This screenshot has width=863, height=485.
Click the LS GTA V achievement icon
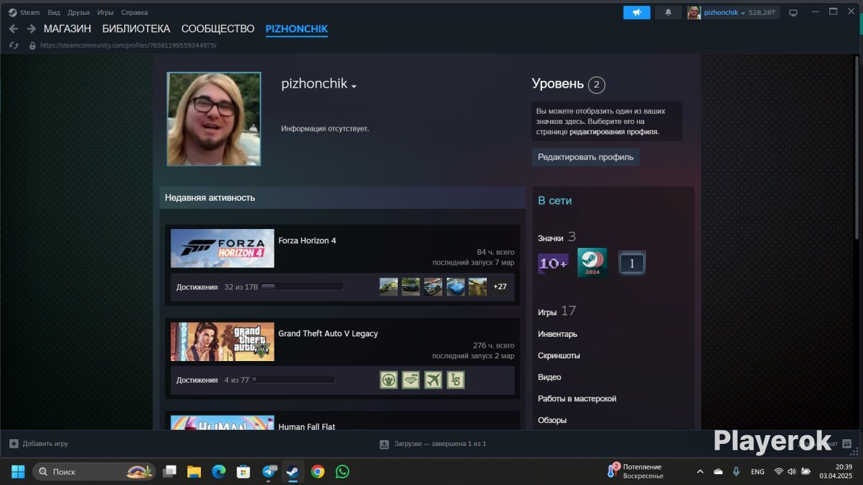click(455, 380)
